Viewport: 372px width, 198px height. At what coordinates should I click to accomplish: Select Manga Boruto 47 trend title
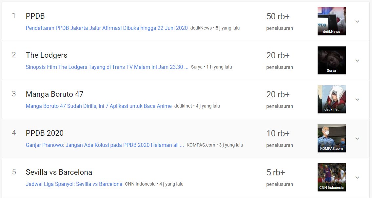pyautogui.click(x=54, y=94)
